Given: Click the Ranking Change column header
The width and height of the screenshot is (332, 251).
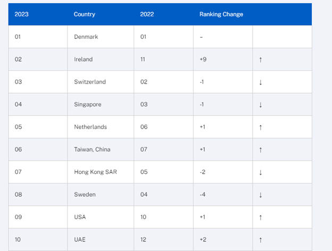Looking at the screenshot, I should point(221,14).
